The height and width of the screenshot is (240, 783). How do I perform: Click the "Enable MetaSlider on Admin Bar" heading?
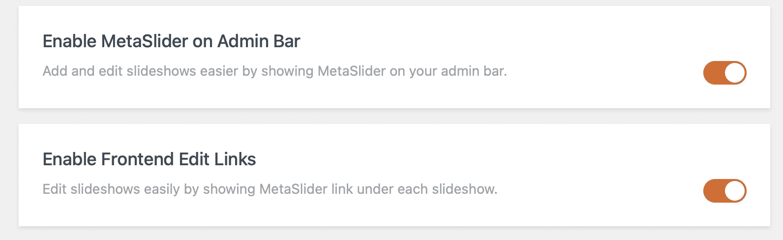(171, 41)
